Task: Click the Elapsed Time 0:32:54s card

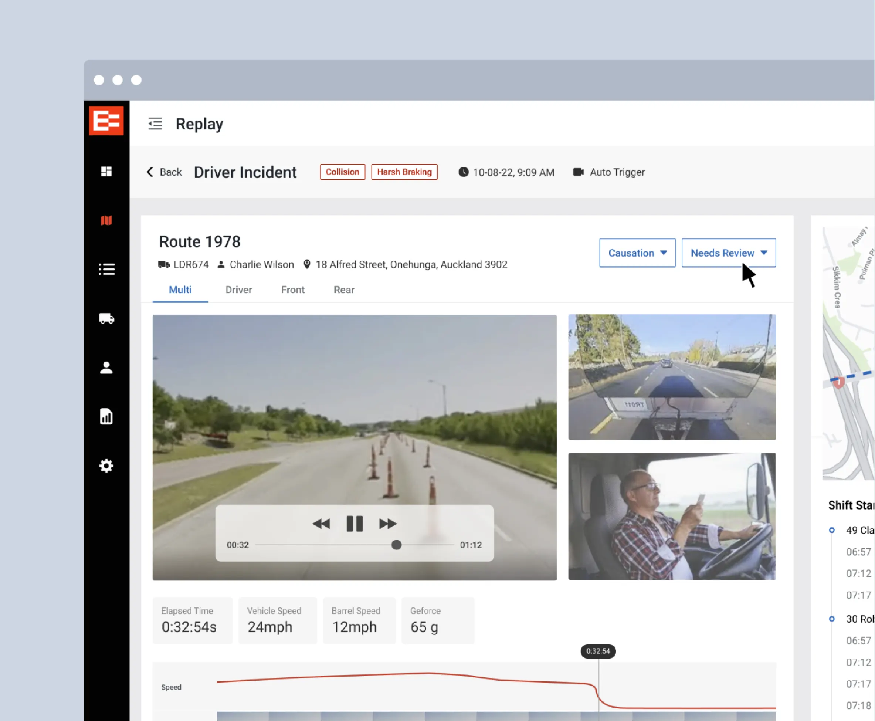Action: (x=193, y=620)
